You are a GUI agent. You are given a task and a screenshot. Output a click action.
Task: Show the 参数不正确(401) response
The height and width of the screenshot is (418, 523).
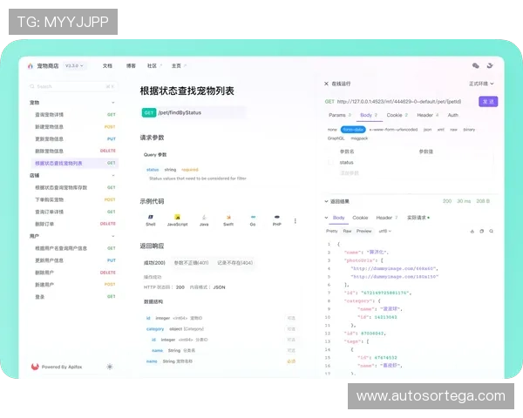pyautogui.click(x=191, y=263)
